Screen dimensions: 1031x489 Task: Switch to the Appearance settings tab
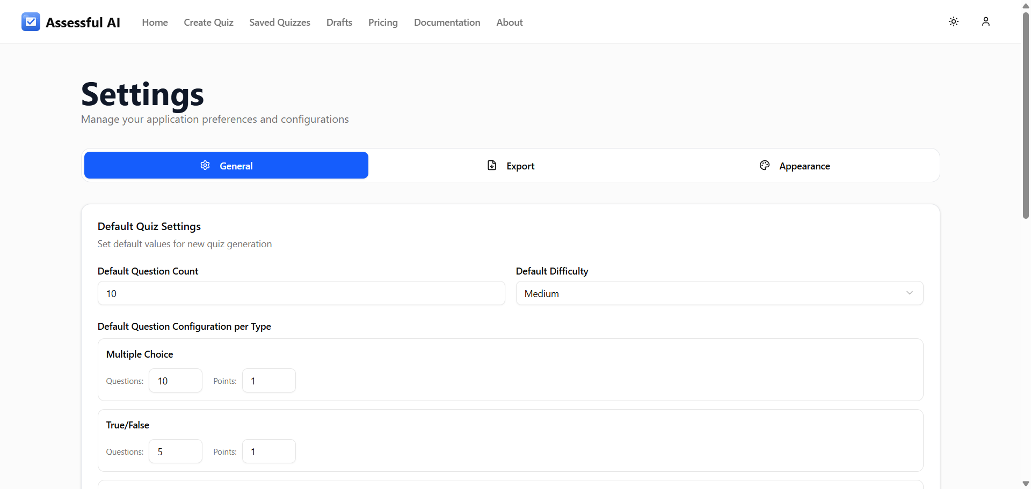795,165
